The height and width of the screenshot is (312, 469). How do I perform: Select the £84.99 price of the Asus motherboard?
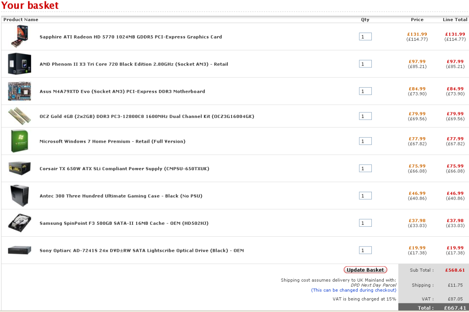click(417, 89)
